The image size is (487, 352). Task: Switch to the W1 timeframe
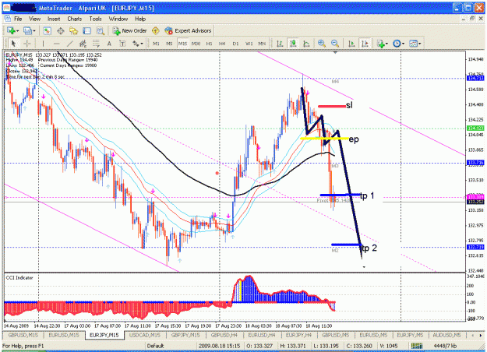249,44
